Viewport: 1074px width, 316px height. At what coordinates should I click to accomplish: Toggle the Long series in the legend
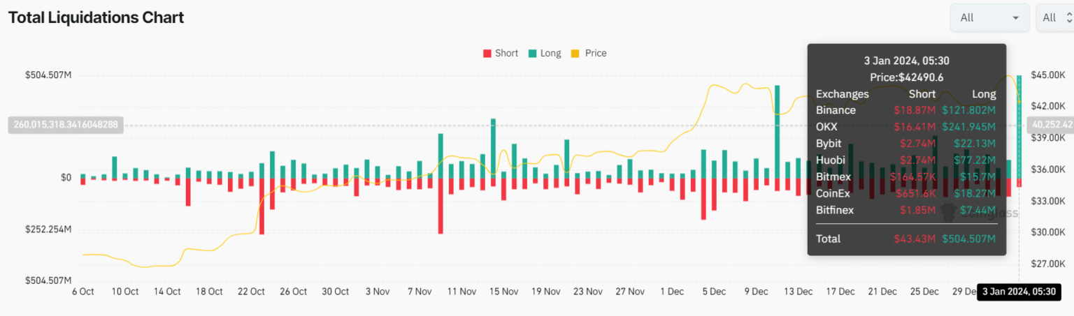[x=550, y=53]
